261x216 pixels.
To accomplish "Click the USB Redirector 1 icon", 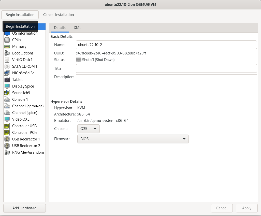I will [7, 139].
